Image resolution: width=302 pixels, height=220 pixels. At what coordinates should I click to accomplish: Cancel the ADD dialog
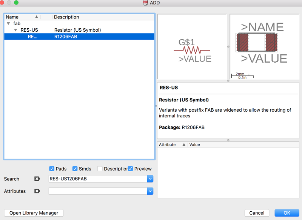coord(257,213)
